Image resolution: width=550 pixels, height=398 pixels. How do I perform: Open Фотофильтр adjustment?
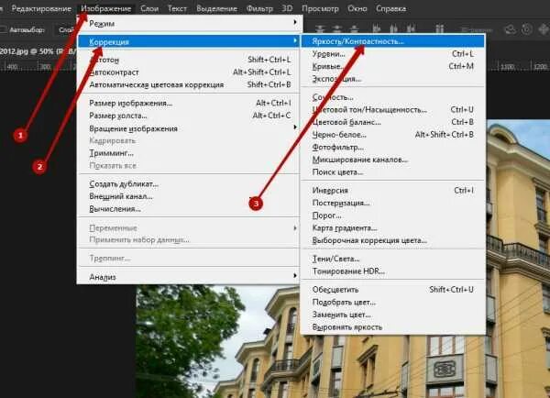pyautogui.click(x=393, y=147)
